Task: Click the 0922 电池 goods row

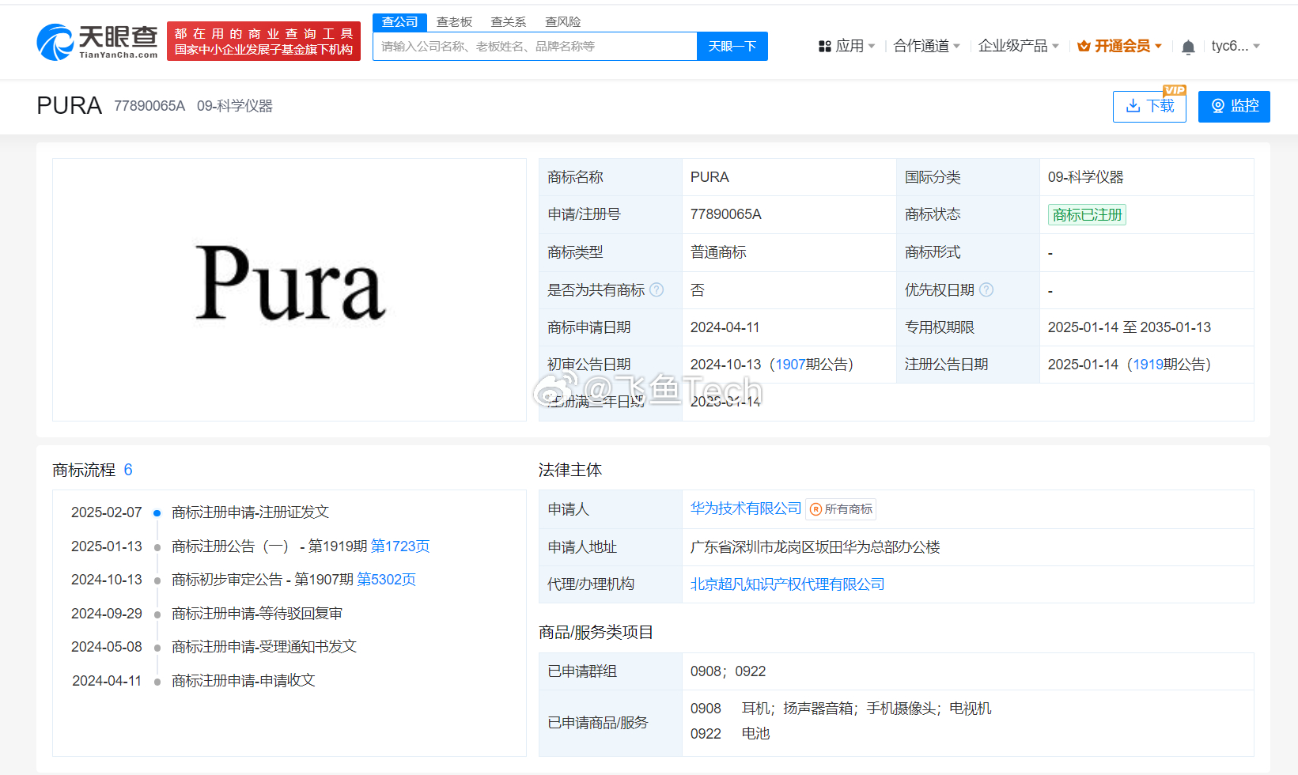Action: click(730, 734)
